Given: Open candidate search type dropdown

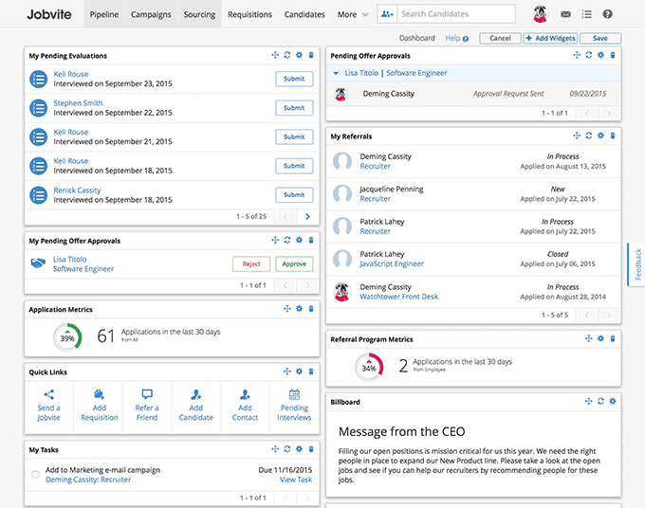Looking at the screenshot, I should pyautogui.click(x=387, y=14).
